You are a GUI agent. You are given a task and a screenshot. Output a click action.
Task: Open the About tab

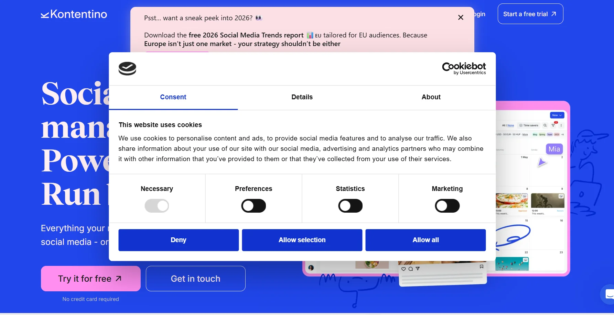431,97
